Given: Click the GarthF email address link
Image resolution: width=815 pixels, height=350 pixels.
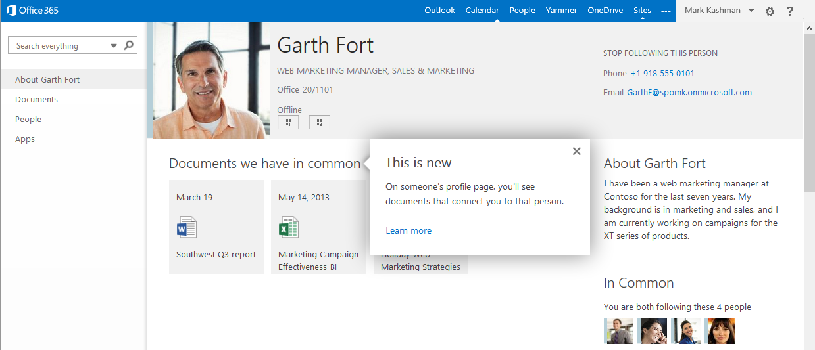Looking at the screenshot, I should coord(689,93).
